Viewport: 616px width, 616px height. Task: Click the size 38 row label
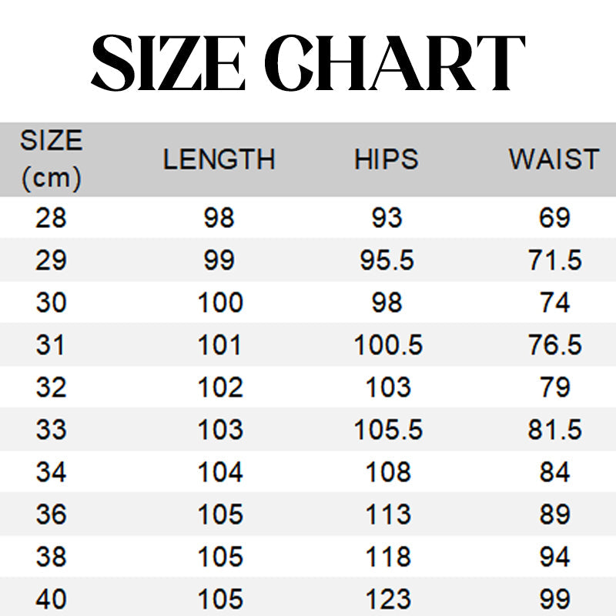coord(51,557)
